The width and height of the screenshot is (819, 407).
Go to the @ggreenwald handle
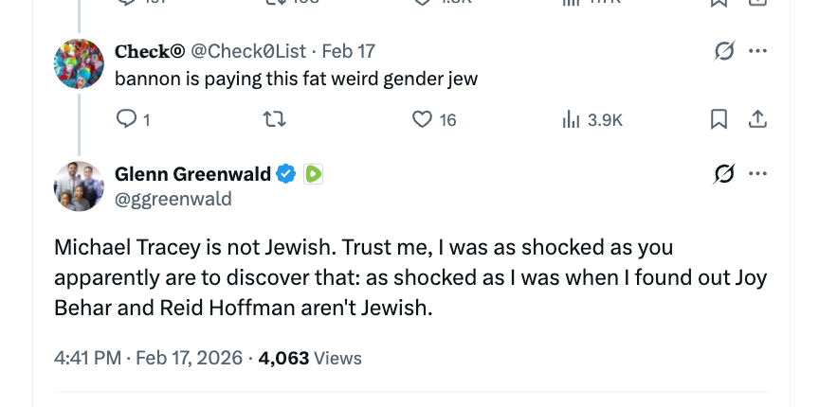click(x=173, y=199)
